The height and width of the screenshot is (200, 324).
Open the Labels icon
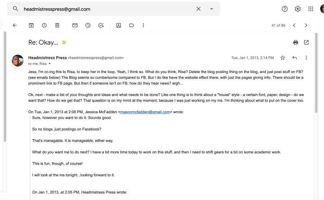click(132, 26)
